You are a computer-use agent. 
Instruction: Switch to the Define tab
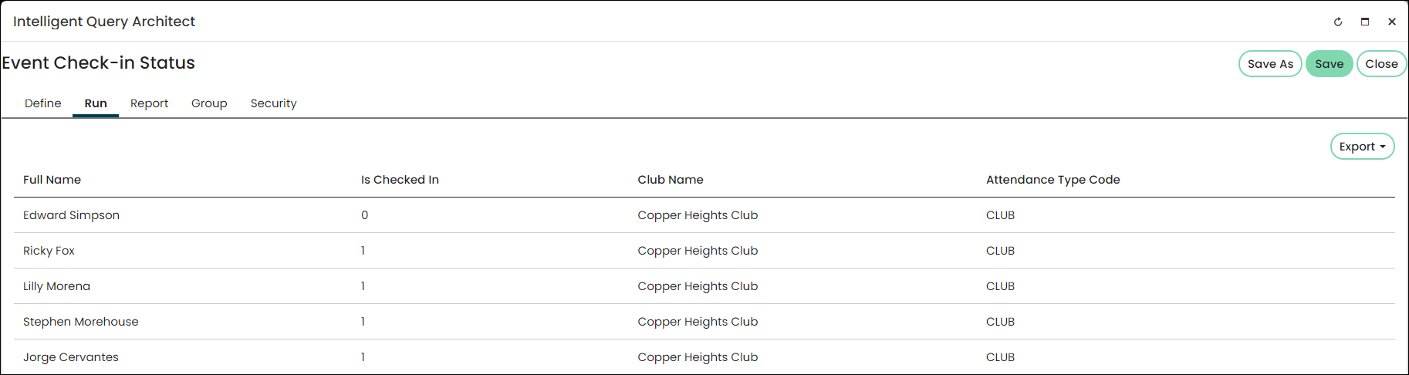pos(43,103)
